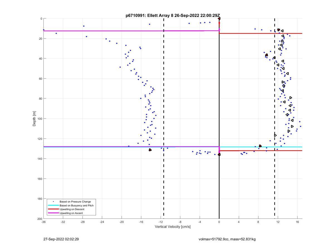Click x-axis tick label '8'
334x246 pixels.
[x=258, y=222]
